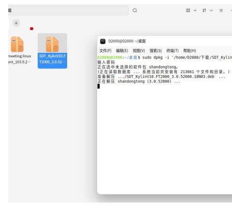The height and width of the screenshot is (205, 232).
Task: Click the search magnifier icon in file manager
Action: (x=135, y=11)
